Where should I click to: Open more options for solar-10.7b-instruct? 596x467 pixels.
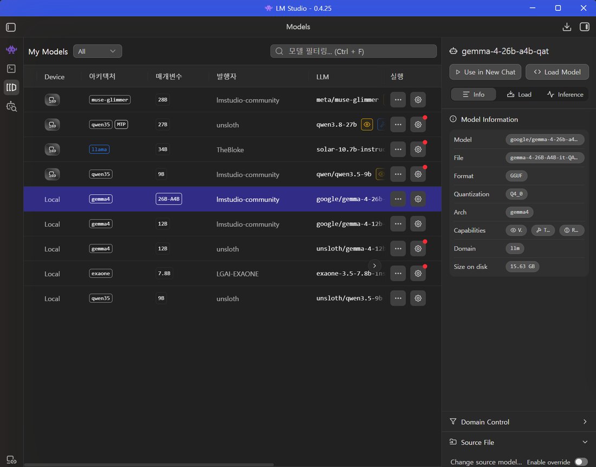(x=398, y=149)
